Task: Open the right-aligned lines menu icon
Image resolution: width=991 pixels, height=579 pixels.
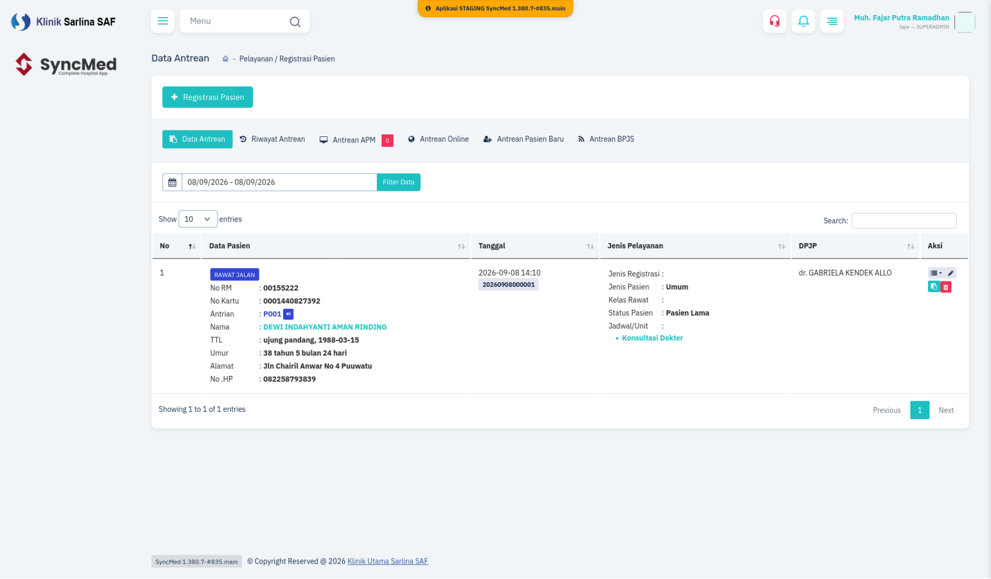Action: pyautogui.click(x=832, y=21)
